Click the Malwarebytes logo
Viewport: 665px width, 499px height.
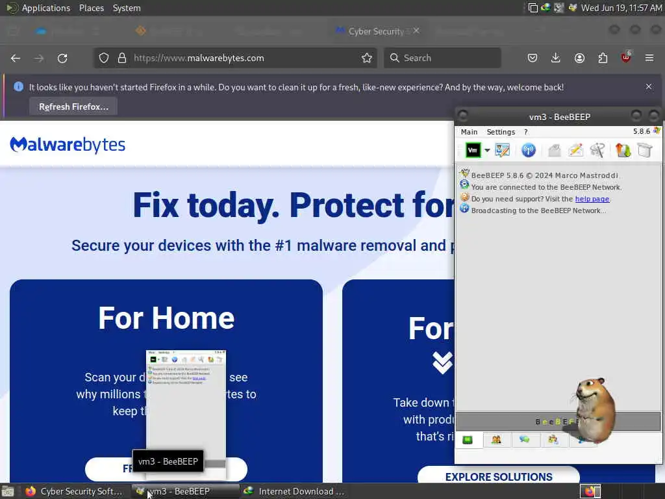click(x=68, y=145)
